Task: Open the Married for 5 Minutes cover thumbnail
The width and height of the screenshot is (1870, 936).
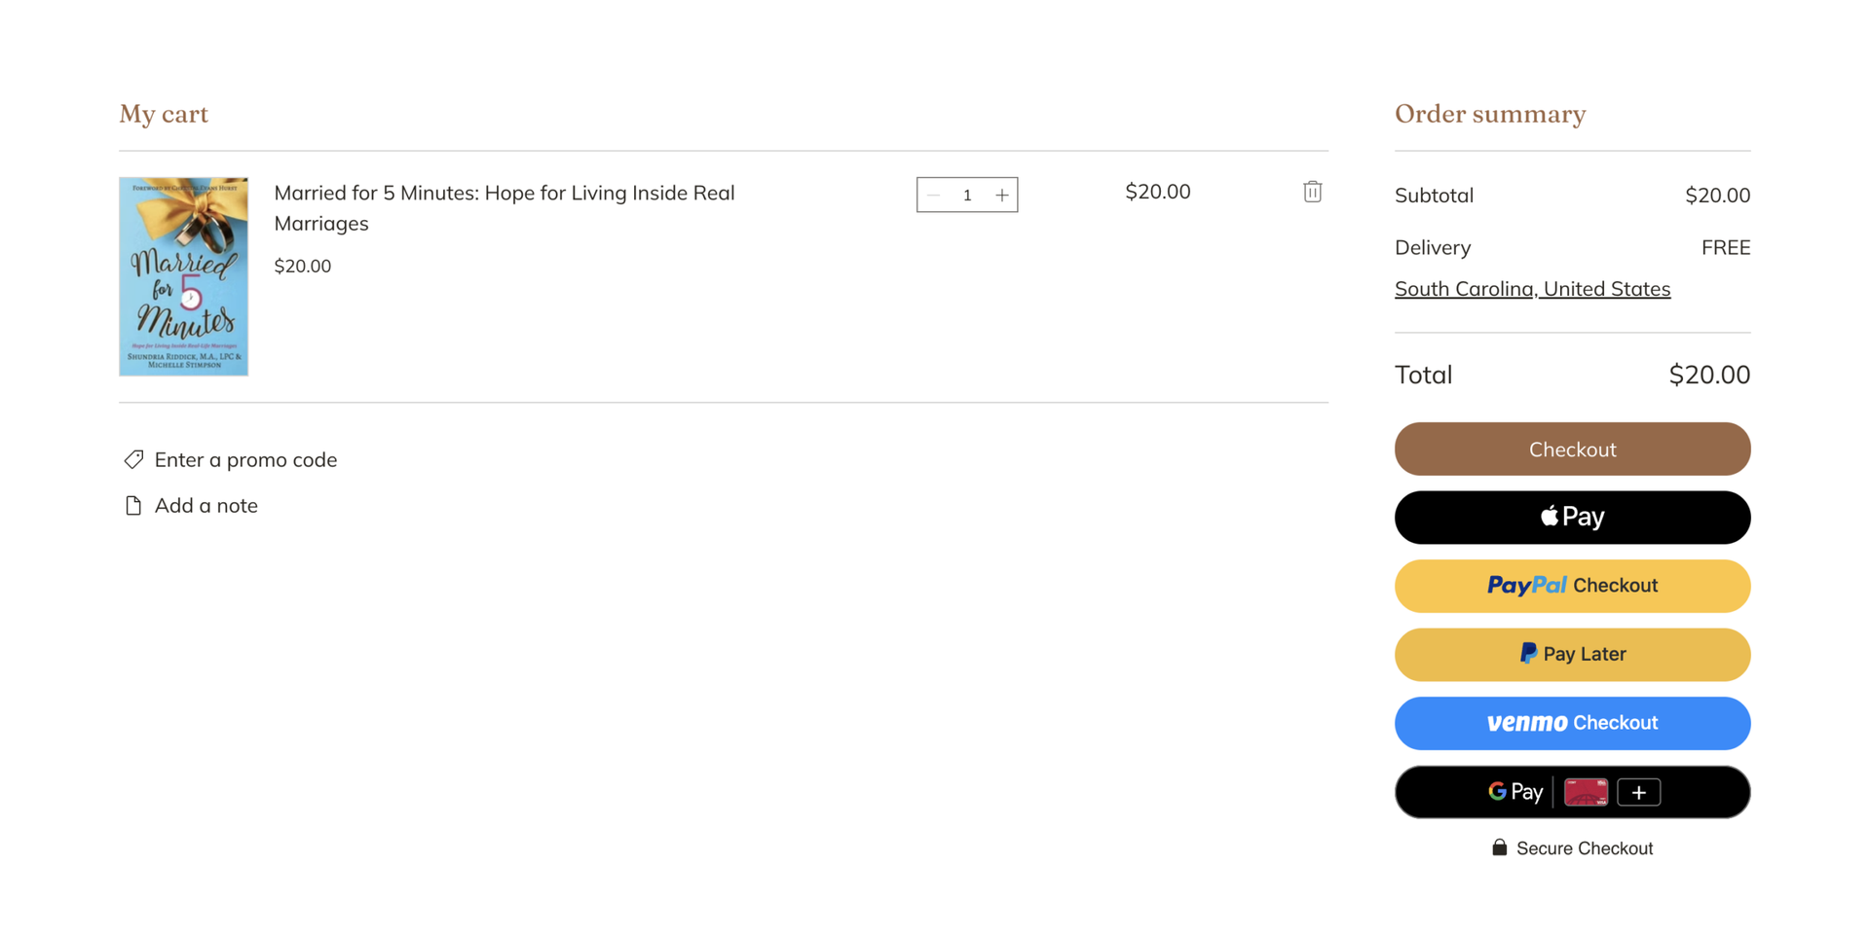Action: coord(183,276)
